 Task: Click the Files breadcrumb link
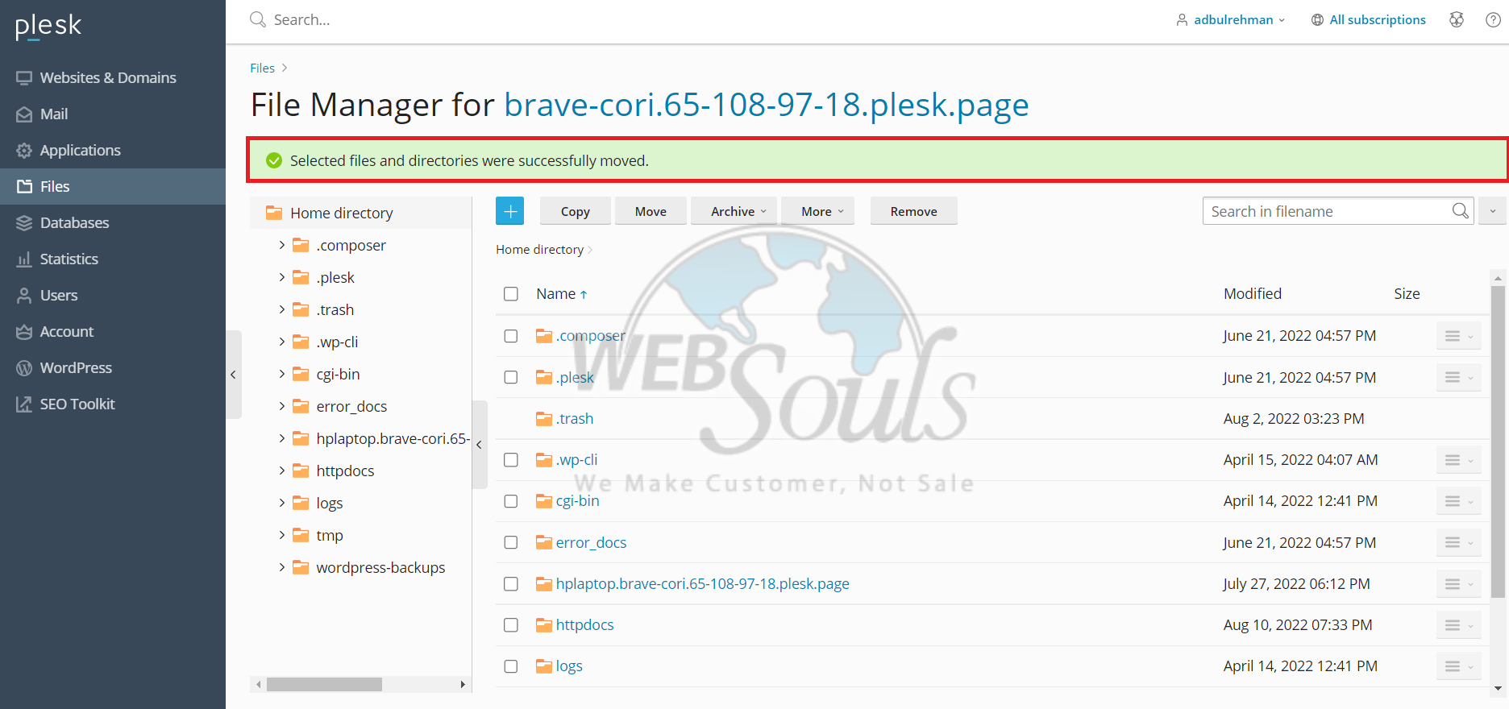click(x=262, y=68)
